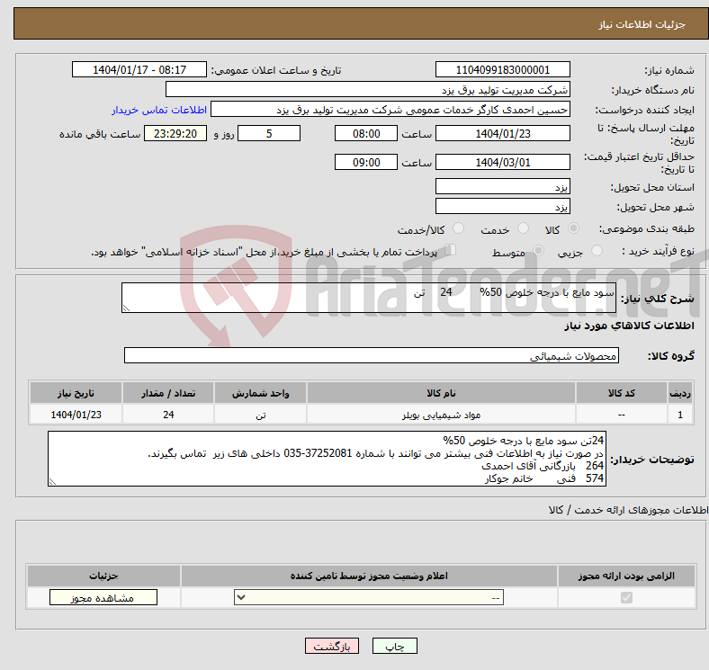Click the resize handle of general description textarea
Image resolution: width=709 pixels, height=670 pixels.
point(126,308)
